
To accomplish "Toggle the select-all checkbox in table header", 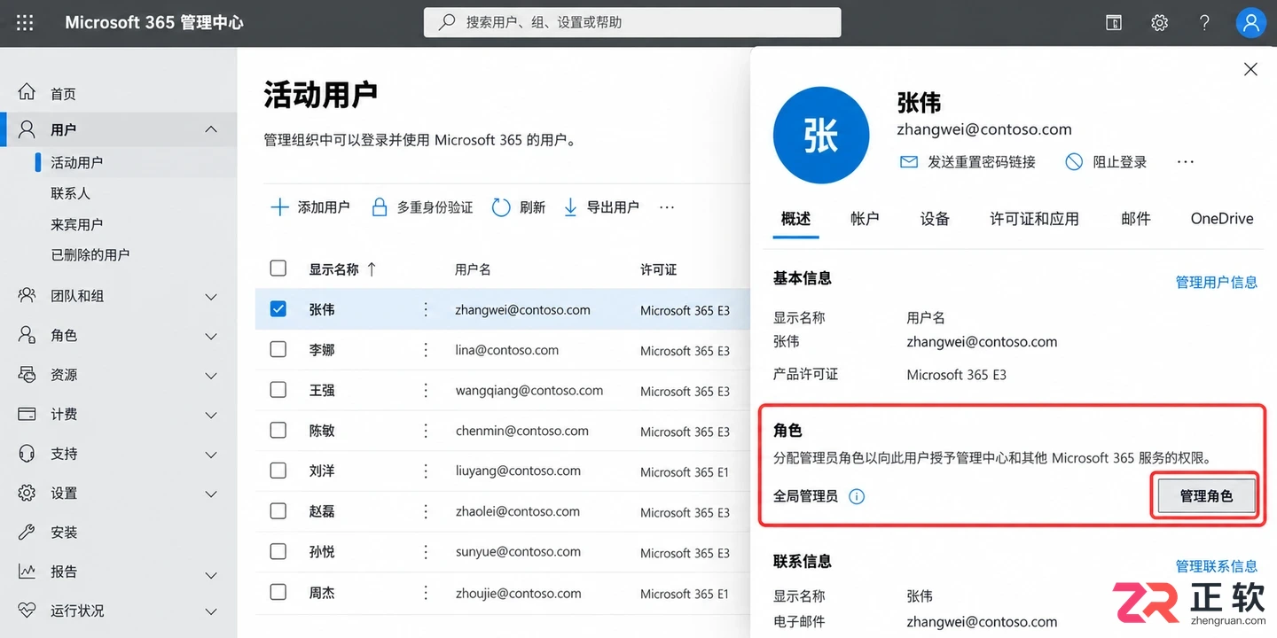I will [278, 268].
